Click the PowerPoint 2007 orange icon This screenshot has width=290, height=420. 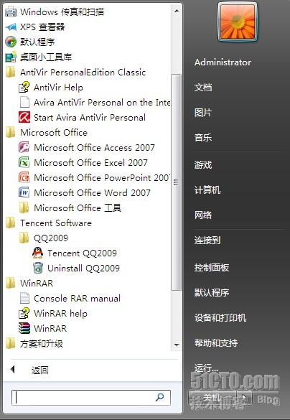(24, 177)
